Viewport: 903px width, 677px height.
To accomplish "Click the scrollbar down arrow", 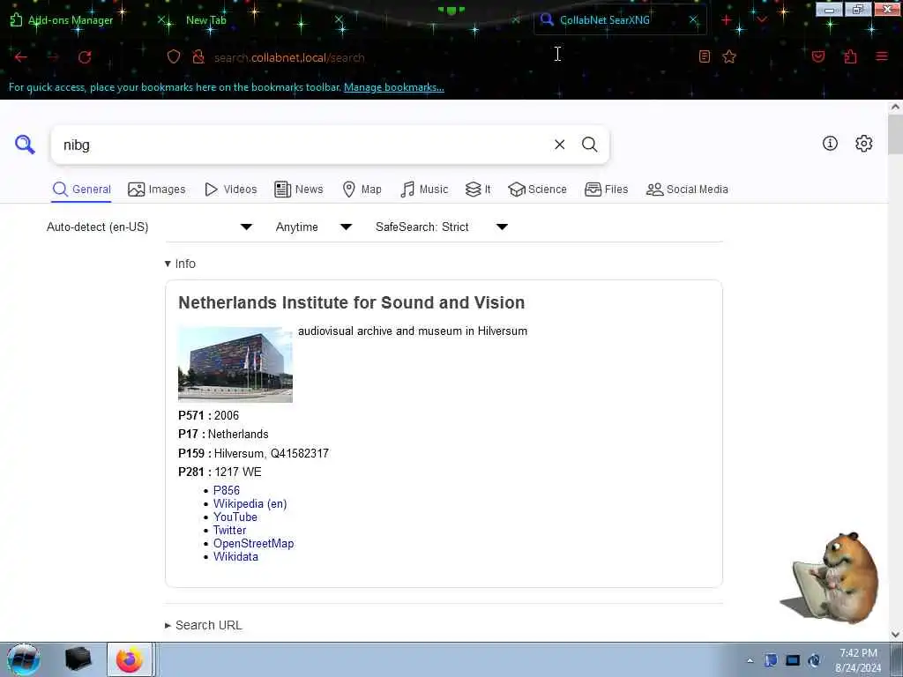I will pyautogui.click(x=895, y=635).
